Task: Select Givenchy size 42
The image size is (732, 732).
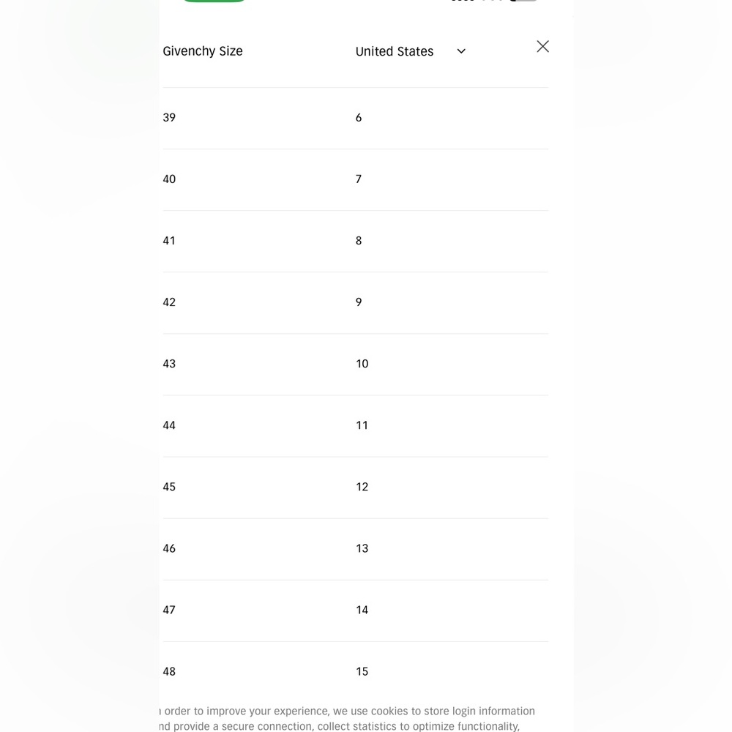Action: point(169,302)
